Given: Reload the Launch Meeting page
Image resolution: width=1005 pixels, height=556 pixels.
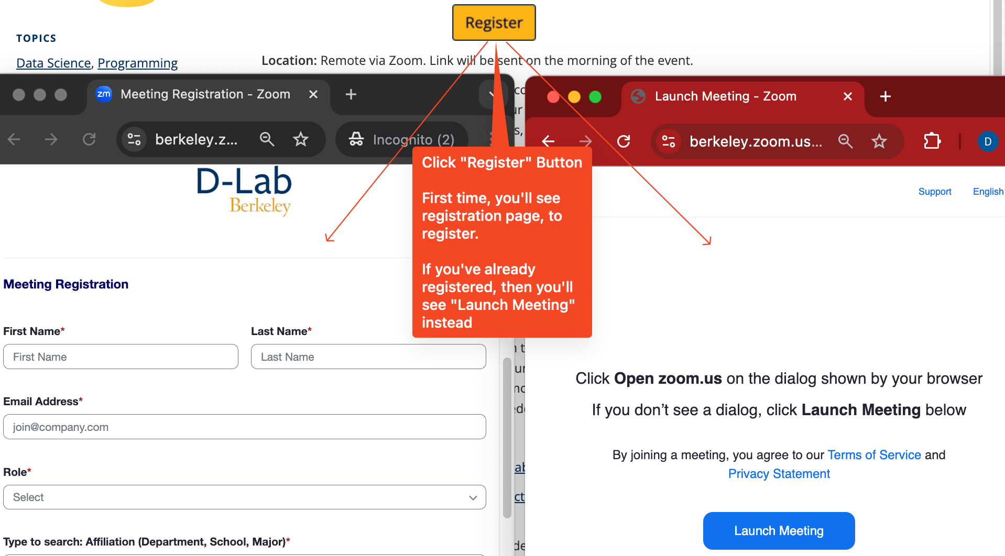Looking at the screenshot, I should (624, 141).
